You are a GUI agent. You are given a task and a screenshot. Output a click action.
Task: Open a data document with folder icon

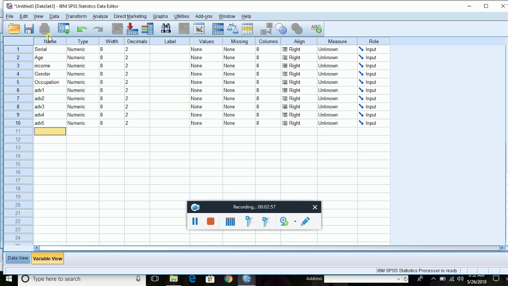[x=14, y=29]
